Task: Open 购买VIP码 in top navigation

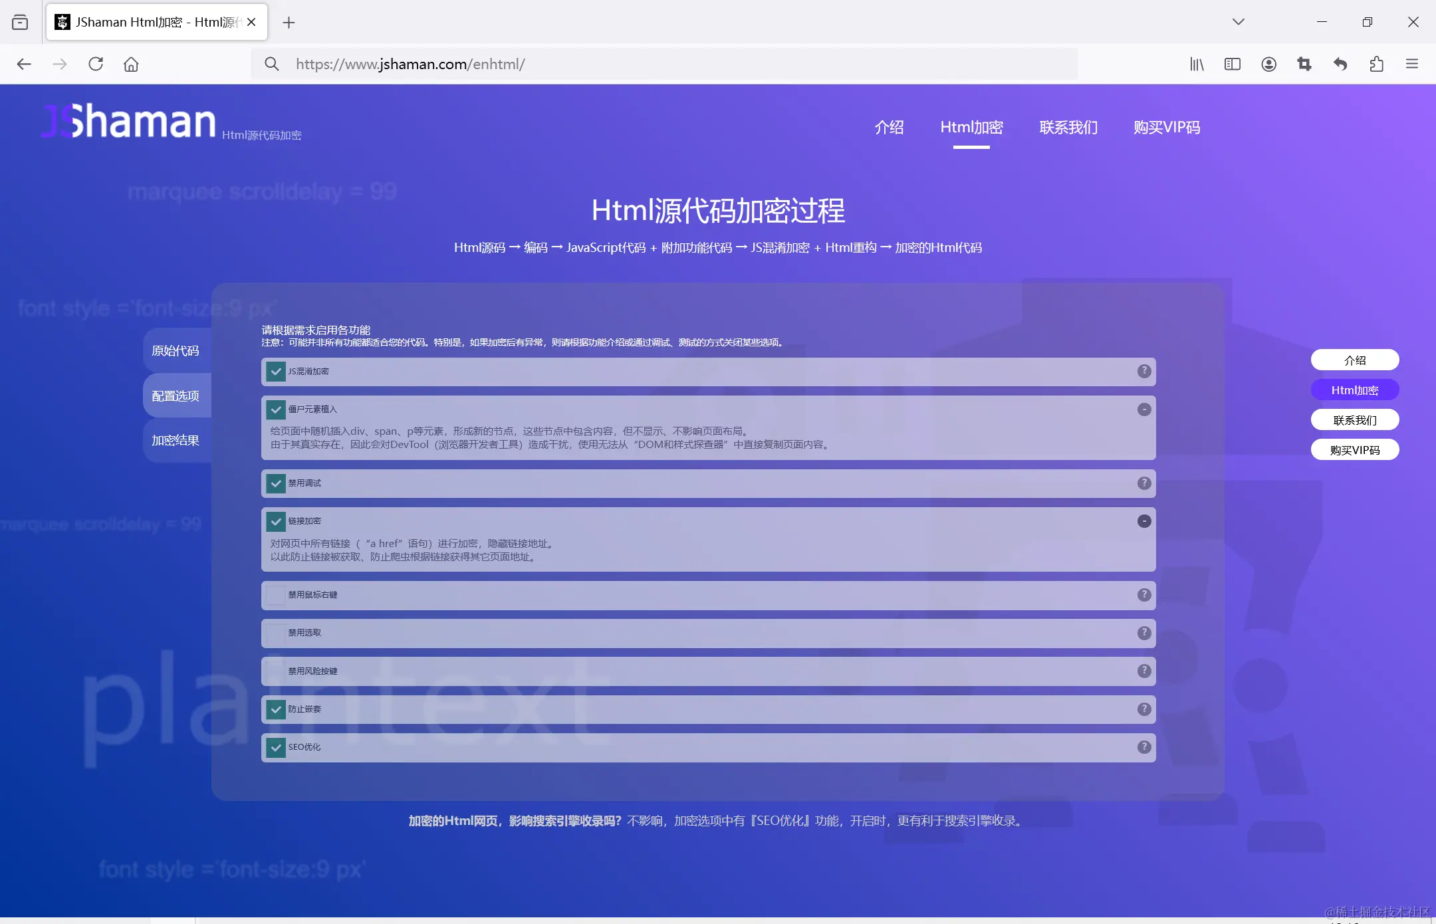Action: coord(1166,127)
